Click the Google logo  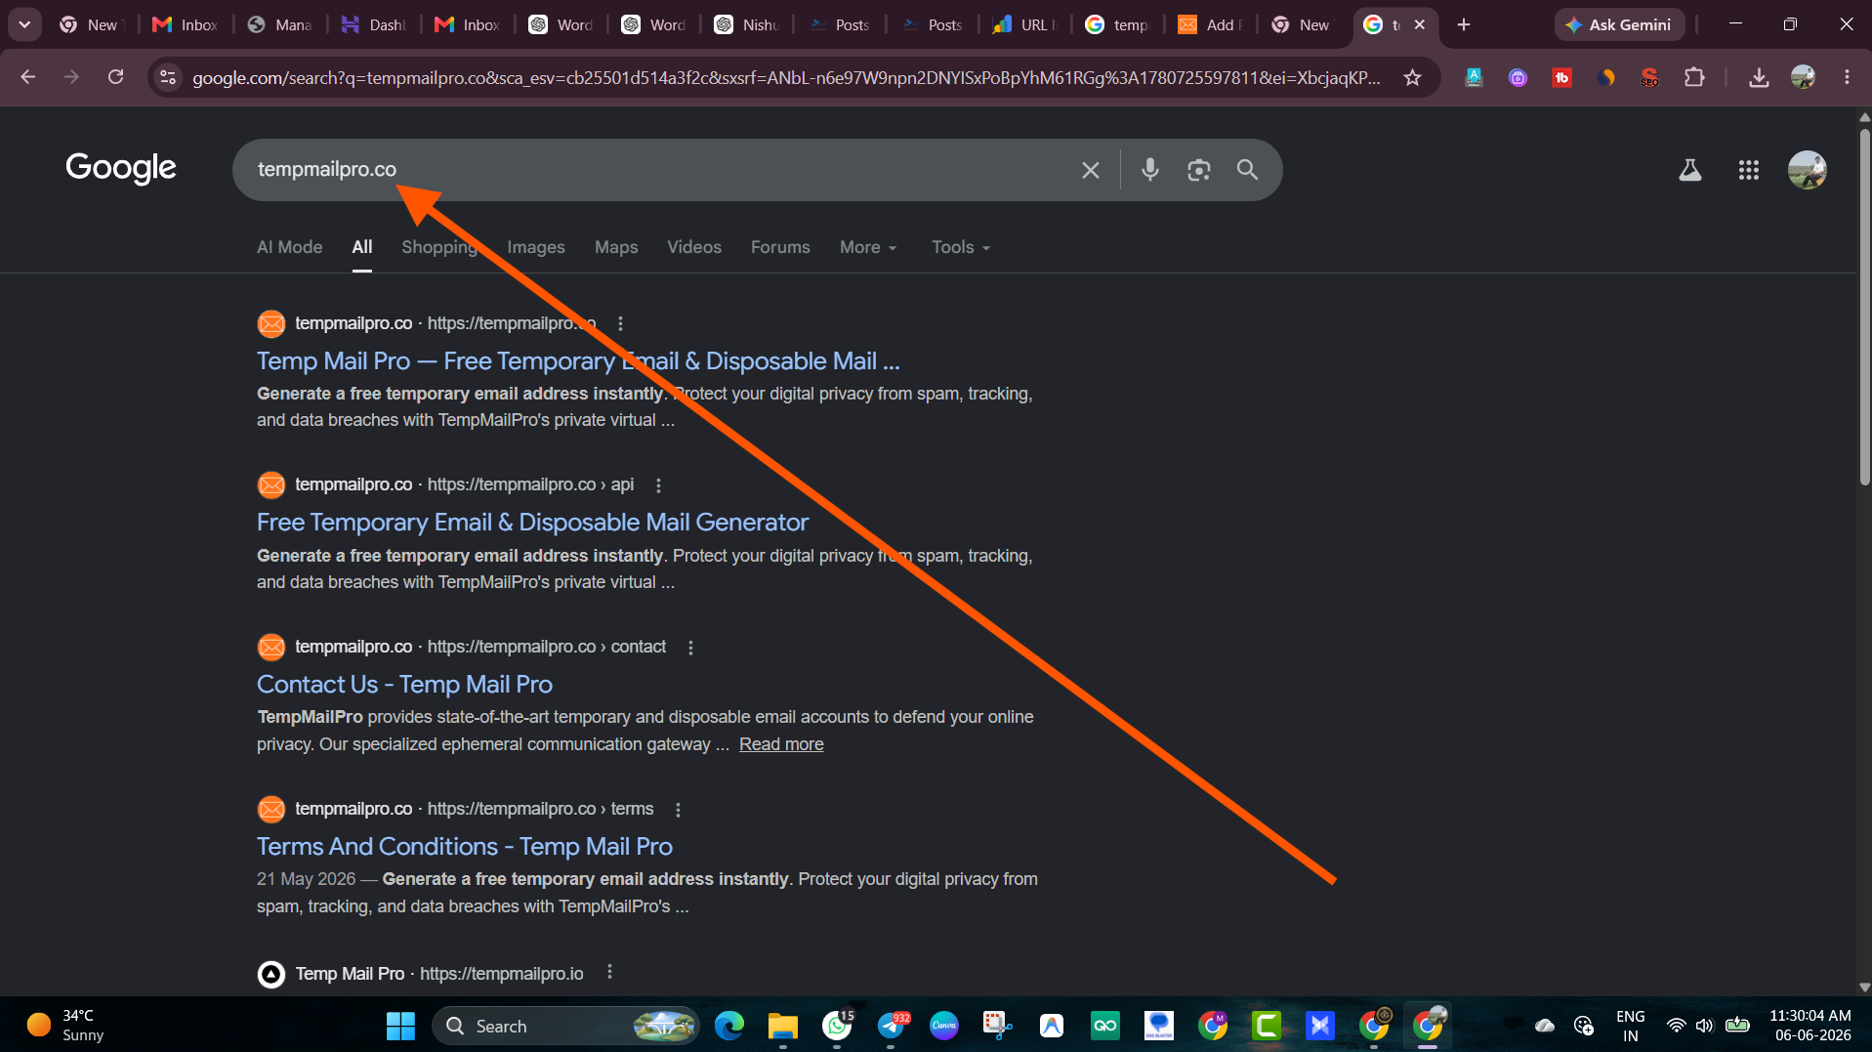121,168
